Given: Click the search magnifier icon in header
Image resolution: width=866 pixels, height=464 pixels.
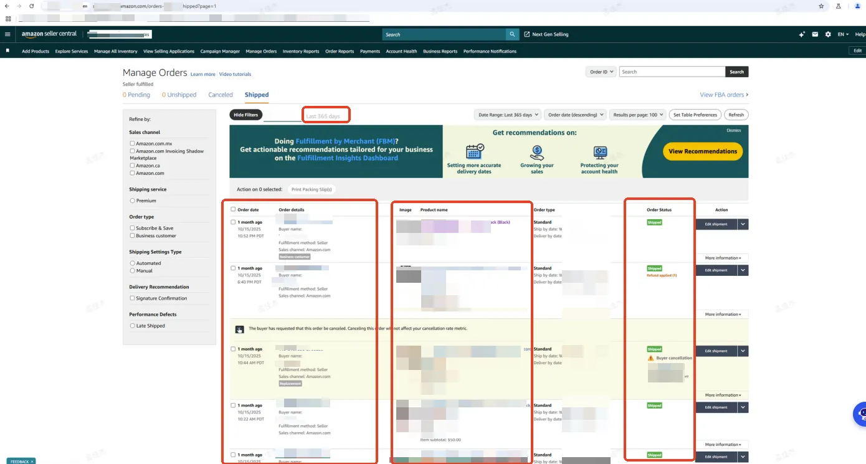Looking at the screenshot, I should click(512, 34).
